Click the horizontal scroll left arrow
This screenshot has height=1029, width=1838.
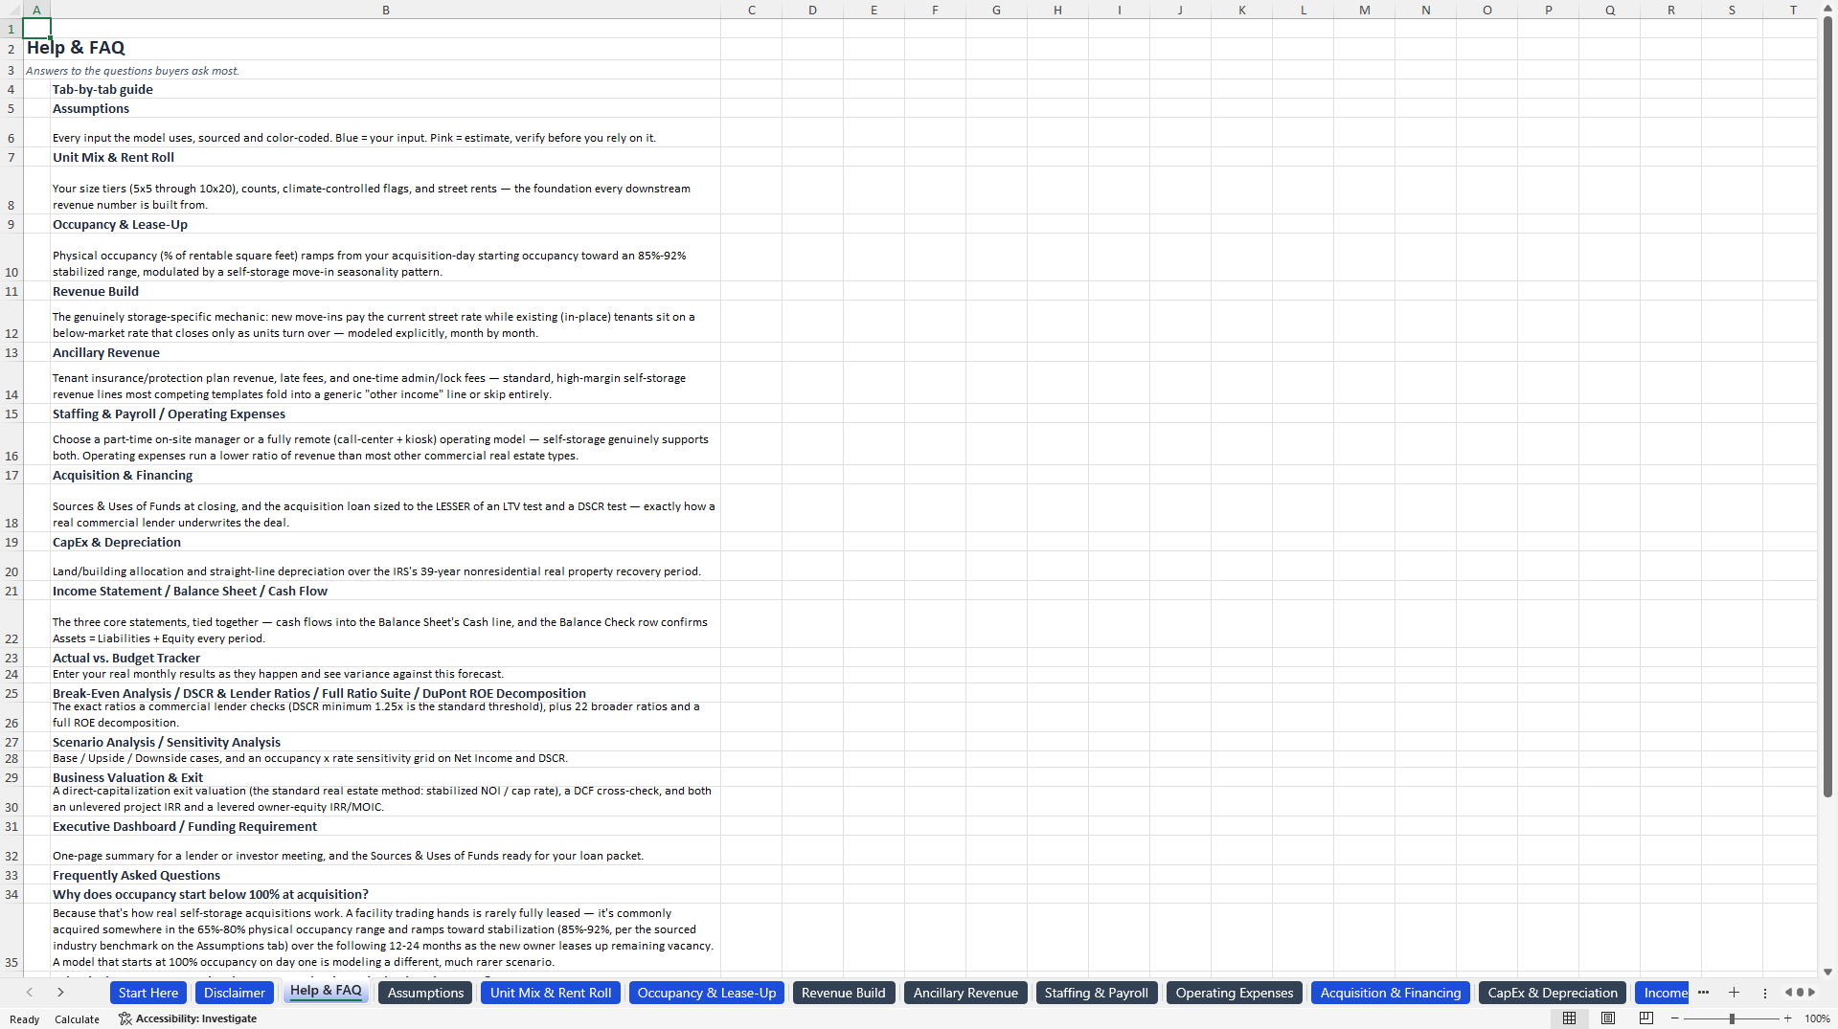pos(1788,993)
